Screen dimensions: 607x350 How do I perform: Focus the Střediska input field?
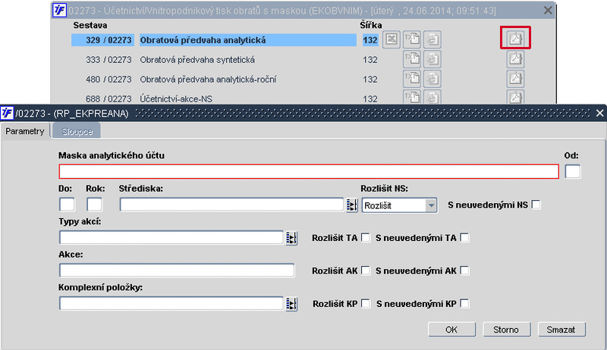(231, 205)
